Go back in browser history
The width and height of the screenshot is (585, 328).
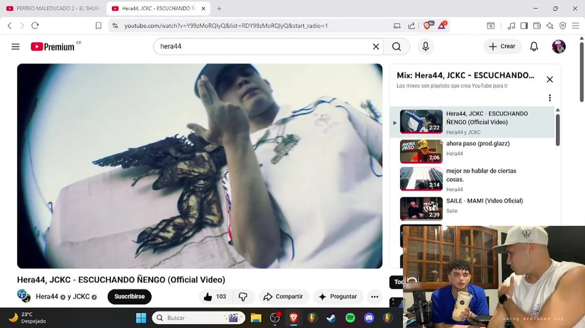tap(10, 26)
